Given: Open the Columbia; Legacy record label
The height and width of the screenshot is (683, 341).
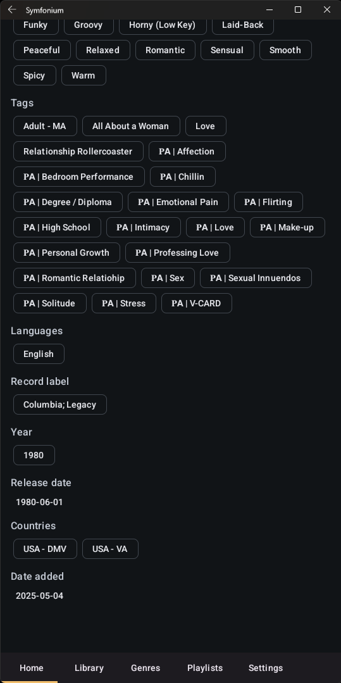Looking at the screenshot, I should coord(59,404).
